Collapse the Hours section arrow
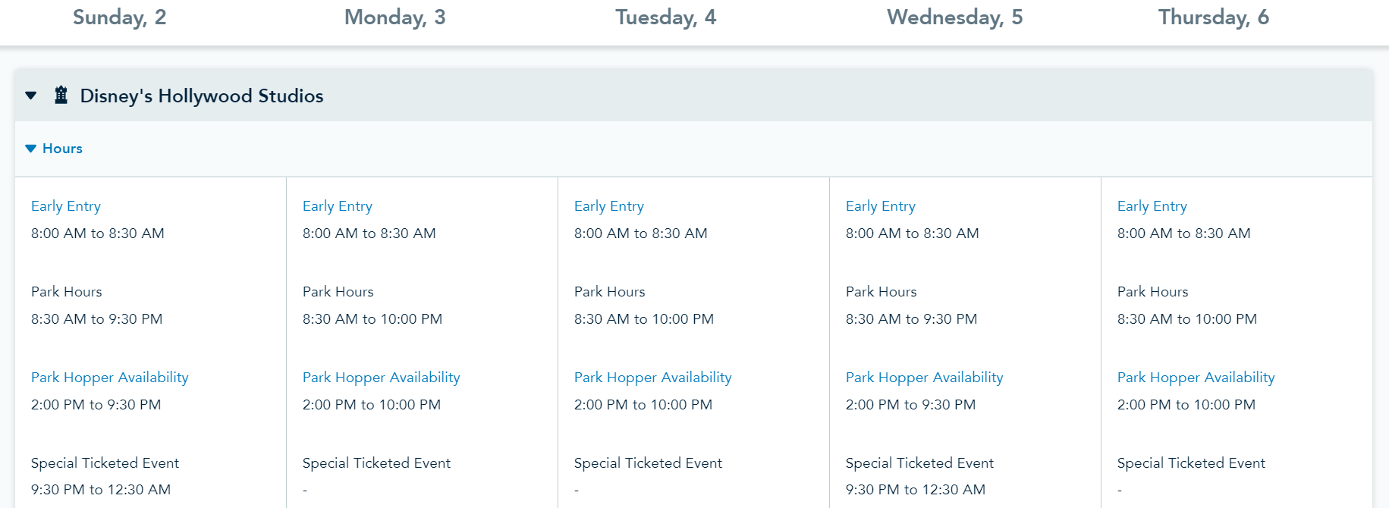 31,149
